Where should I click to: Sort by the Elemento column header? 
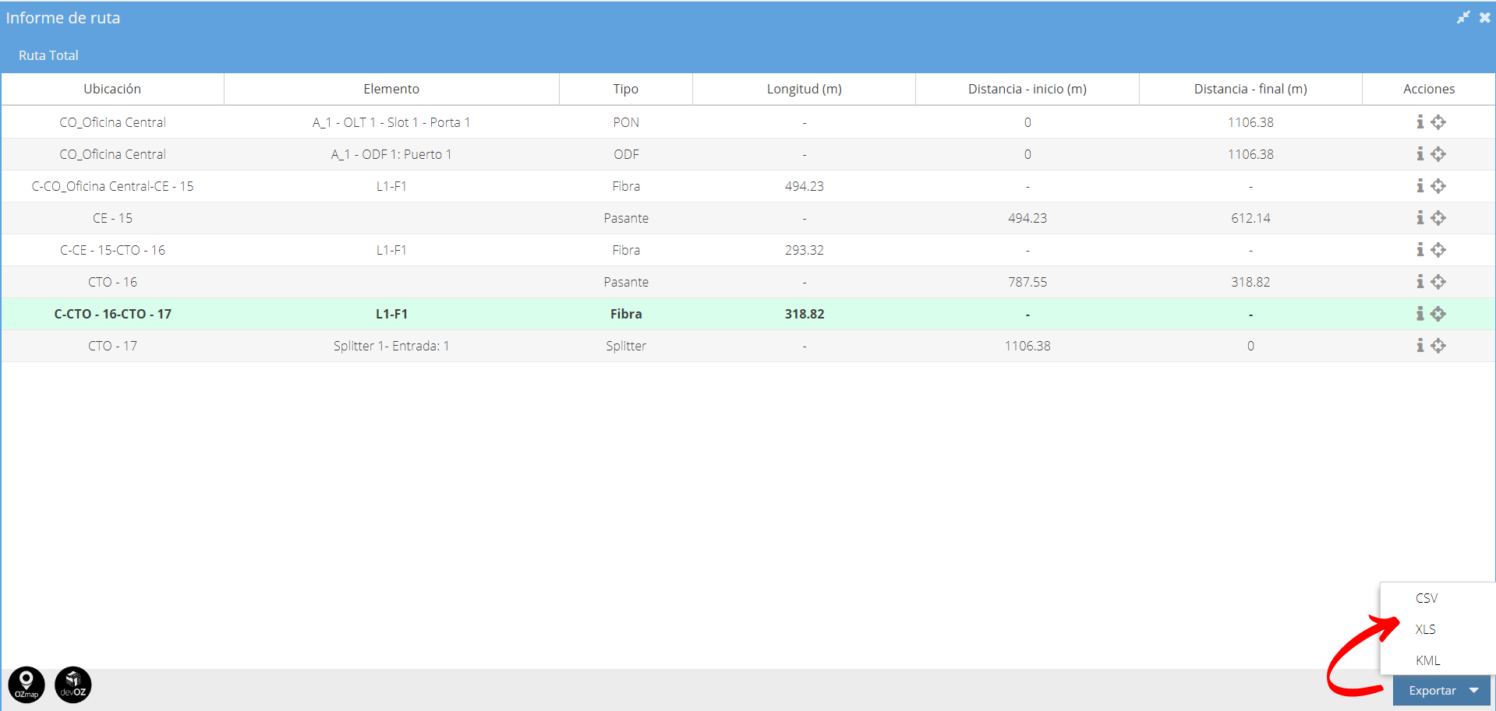click(x=391, y=89)
